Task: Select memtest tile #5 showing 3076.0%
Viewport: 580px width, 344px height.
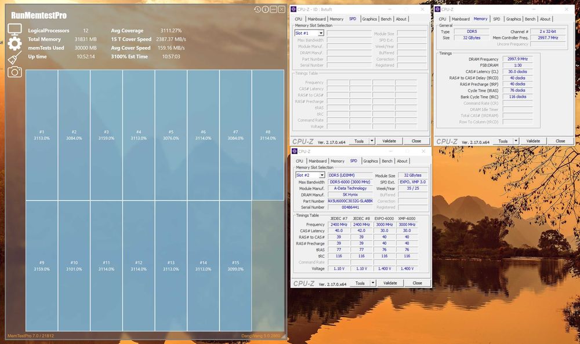Action: (171, 136)
